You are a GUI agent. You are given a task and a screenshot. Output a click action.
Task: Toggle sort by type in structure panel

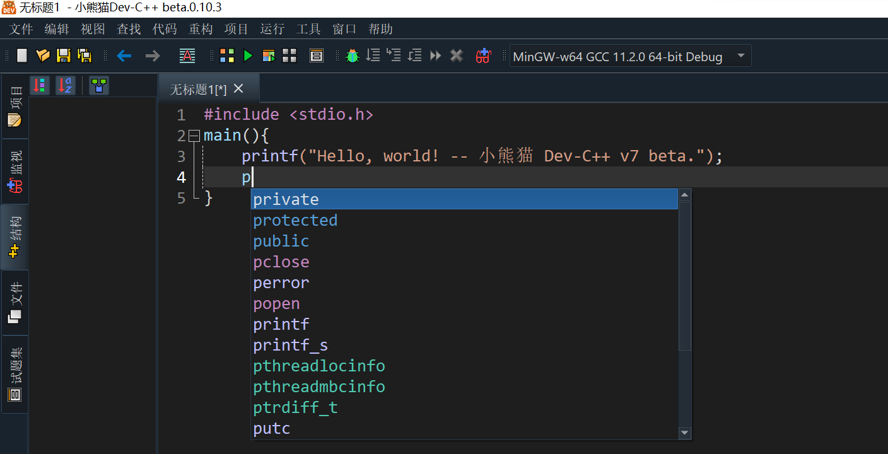click(x=40, y=86)
